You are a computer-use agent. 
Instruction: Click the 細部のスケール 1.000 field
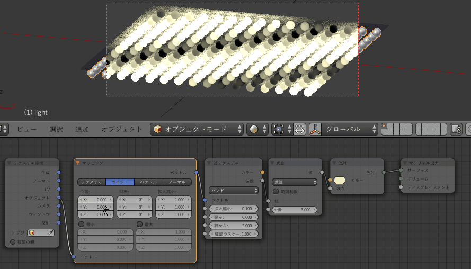tap(234, 234)
